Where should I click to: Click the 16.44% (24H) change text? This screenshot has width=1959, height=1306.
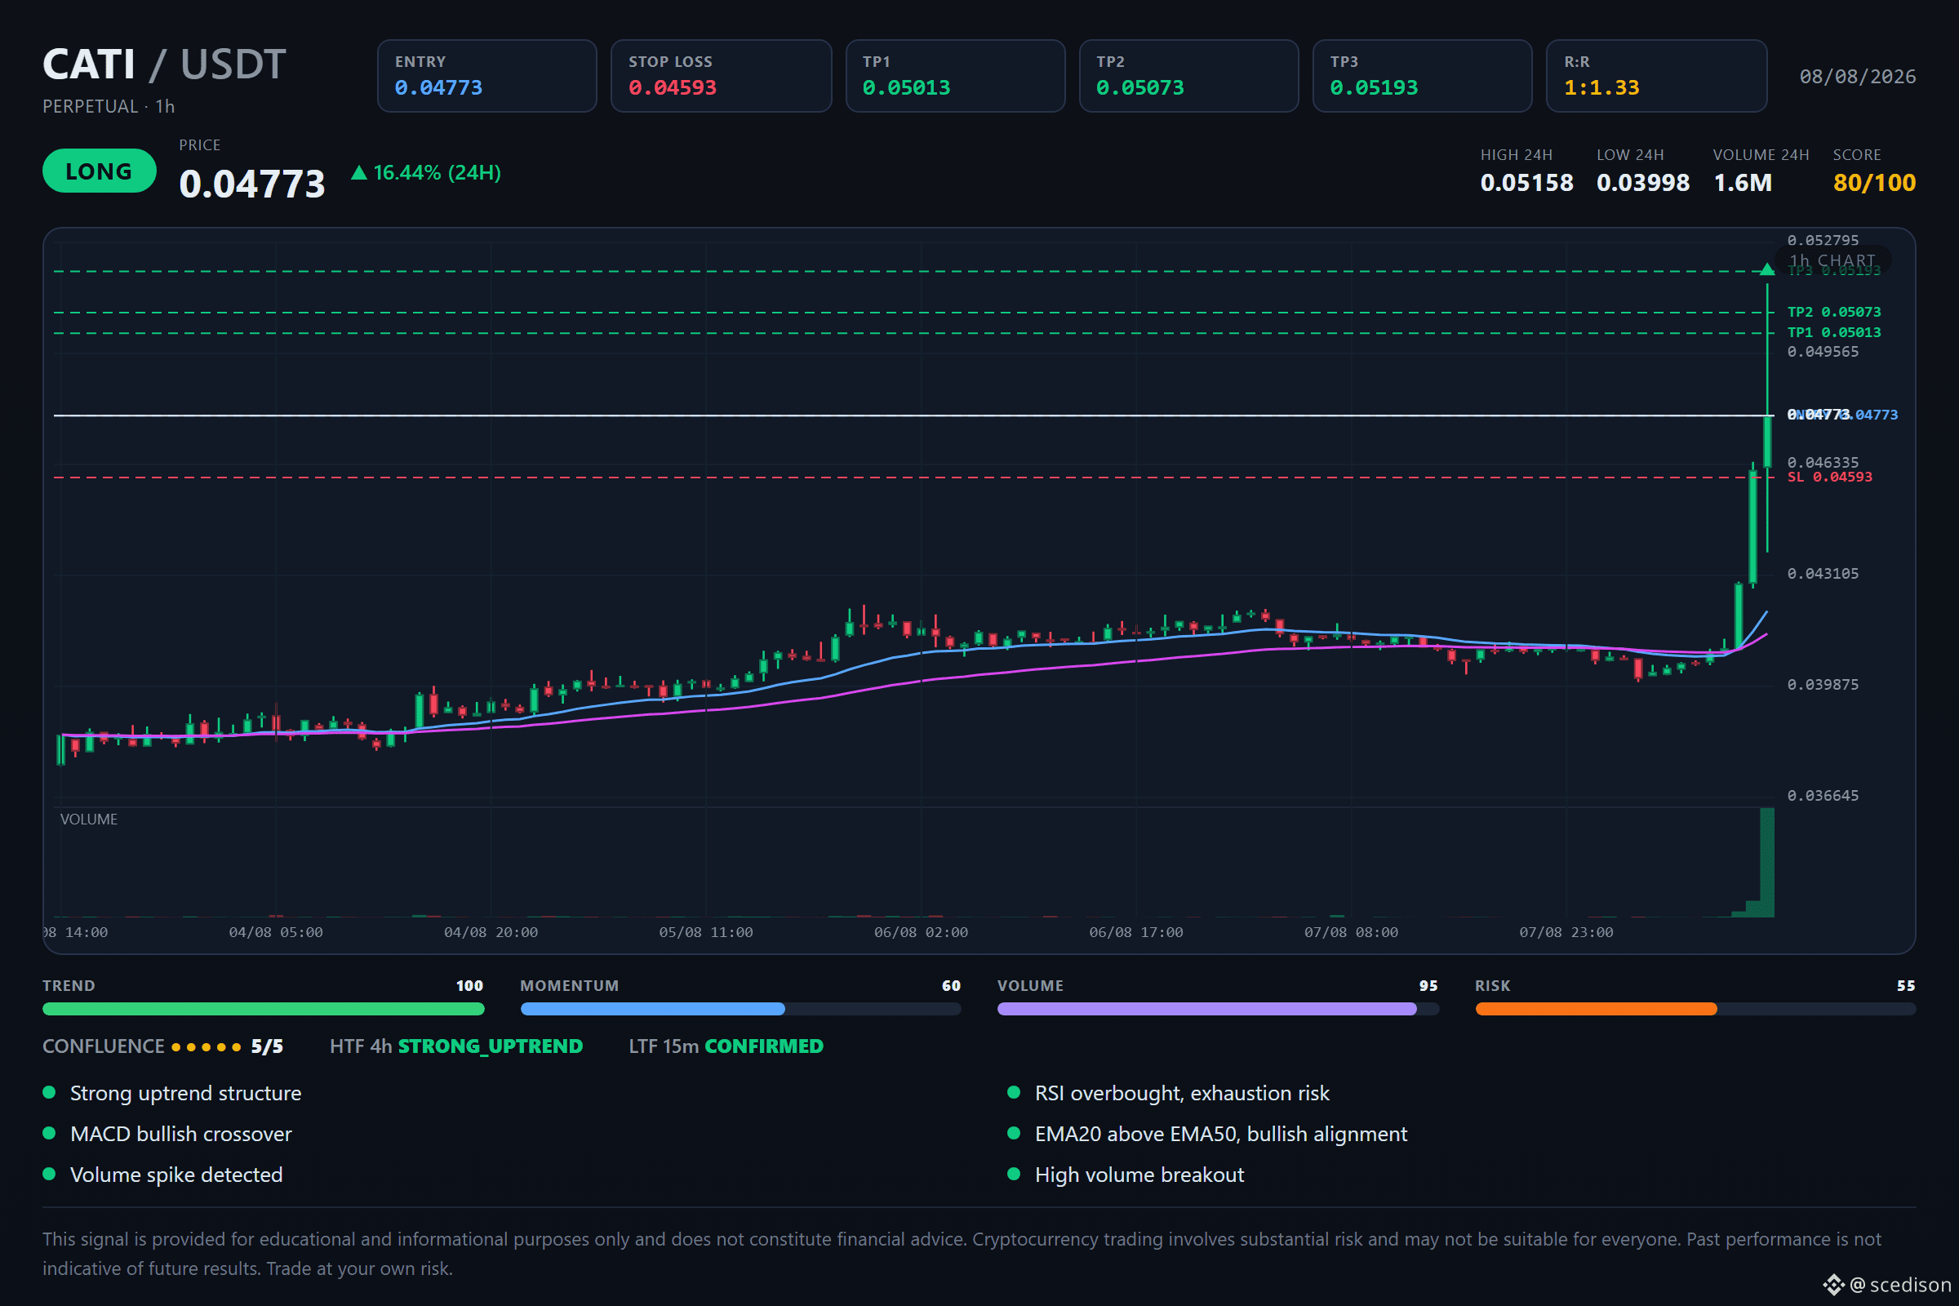(438, 172)
